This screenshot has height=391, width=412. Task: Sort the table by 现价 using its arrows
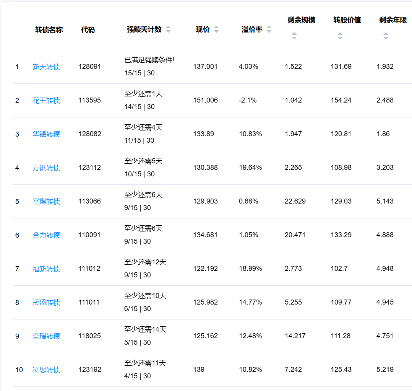216,30
